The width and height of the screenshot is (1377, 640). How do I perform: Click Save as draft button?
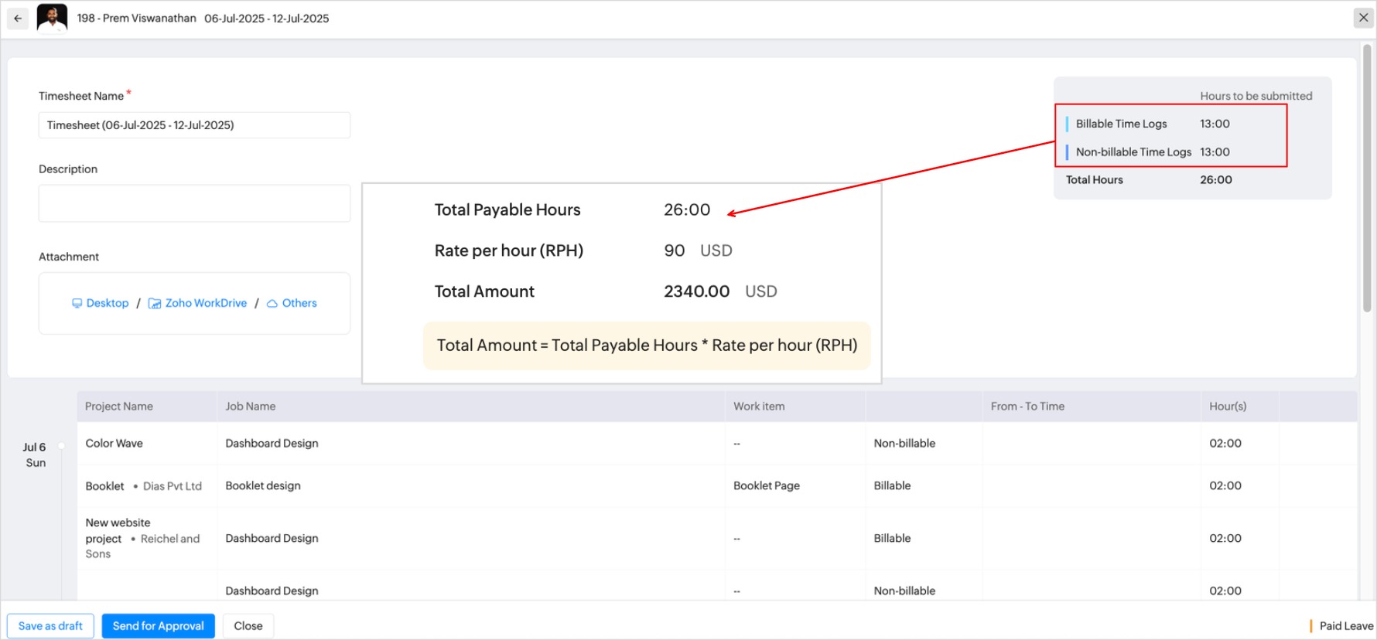(50, 626)
